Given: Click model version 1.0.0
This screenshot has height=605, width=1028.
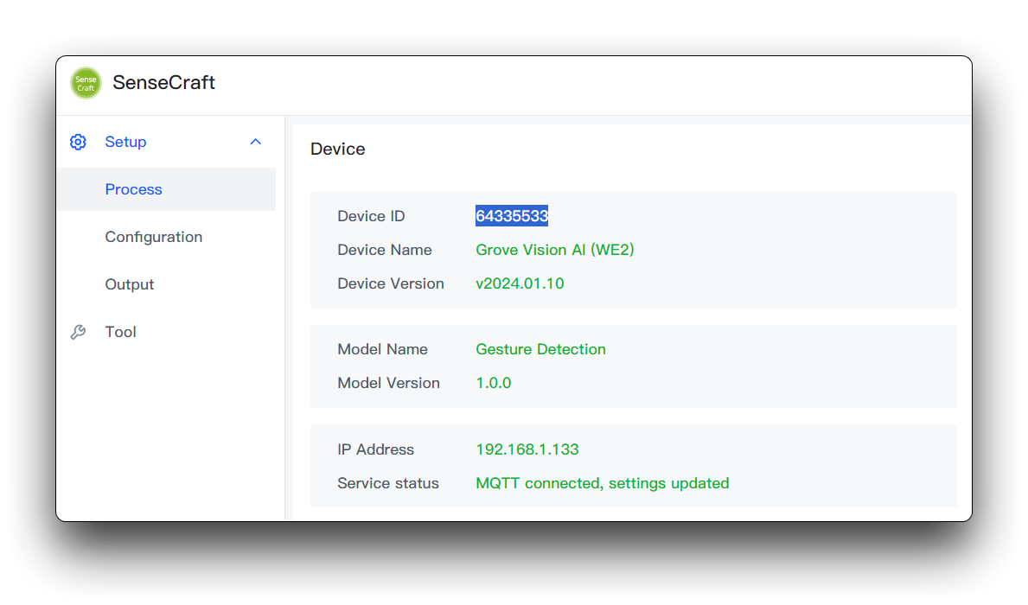Looking at the screenshot, I should click(x=494, y=383).
